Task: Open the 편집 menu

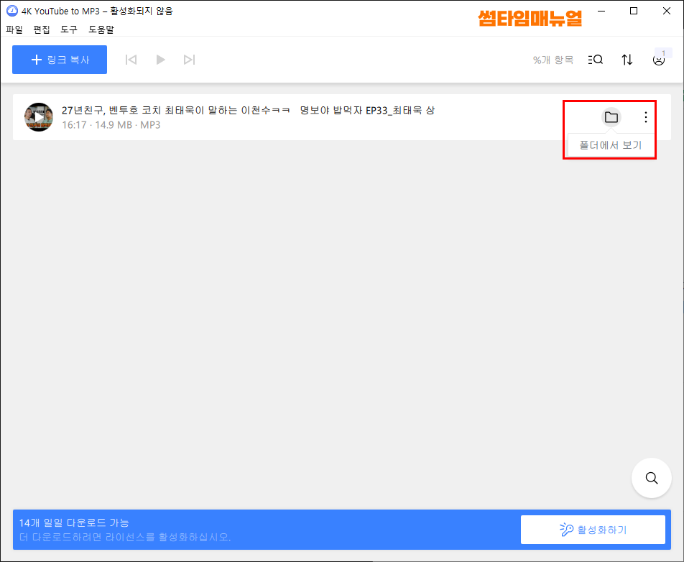Action: [42, 29]
